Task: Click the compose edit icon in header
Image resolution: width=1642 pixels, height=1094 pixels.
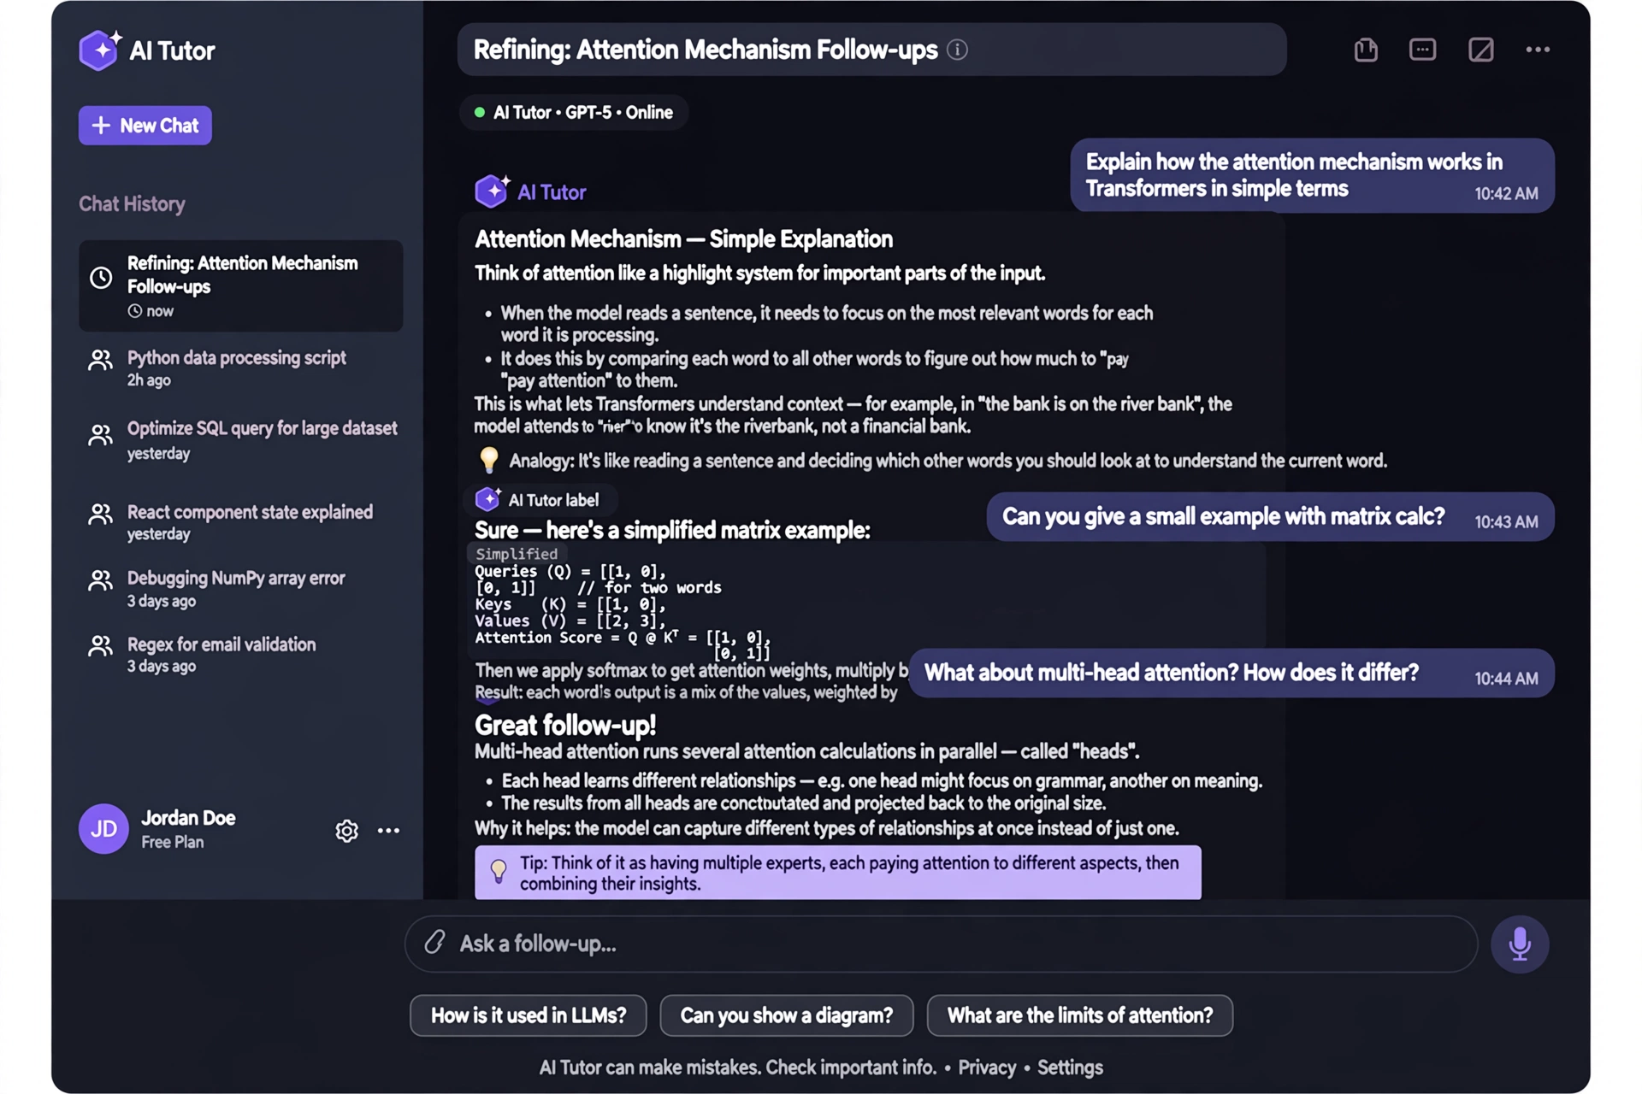Action: point(1480,50)
